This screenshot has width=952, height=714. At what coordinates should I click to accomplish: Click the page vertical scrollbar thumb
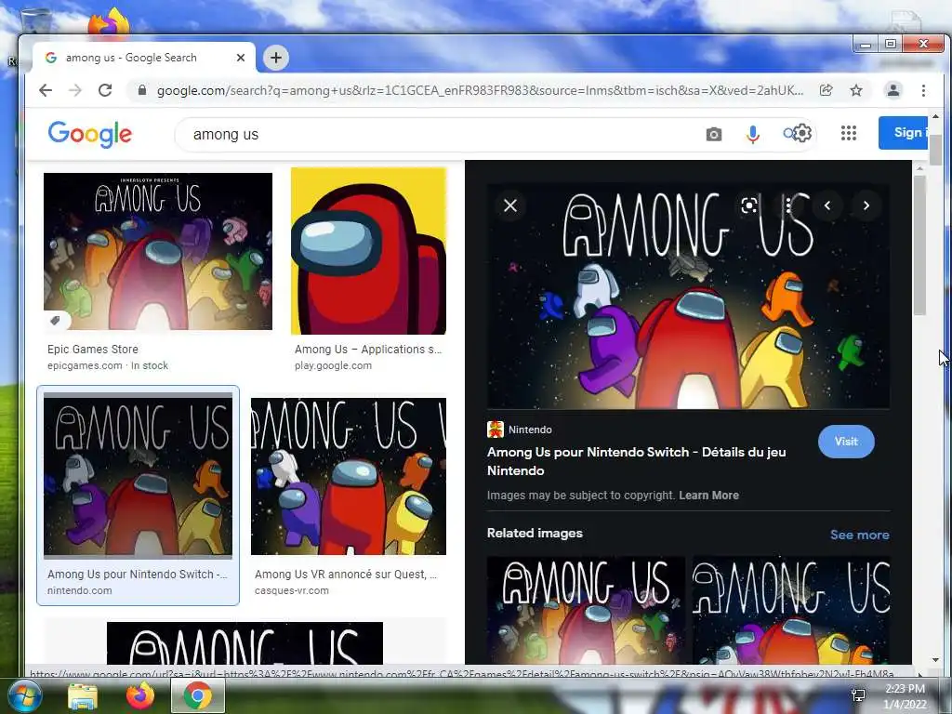(935, 150)
